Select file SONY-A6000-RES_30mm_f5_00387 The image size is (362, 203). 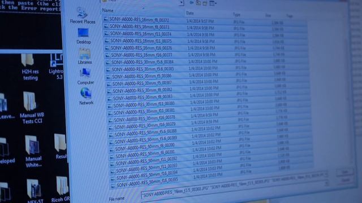[x=142, y=83]
